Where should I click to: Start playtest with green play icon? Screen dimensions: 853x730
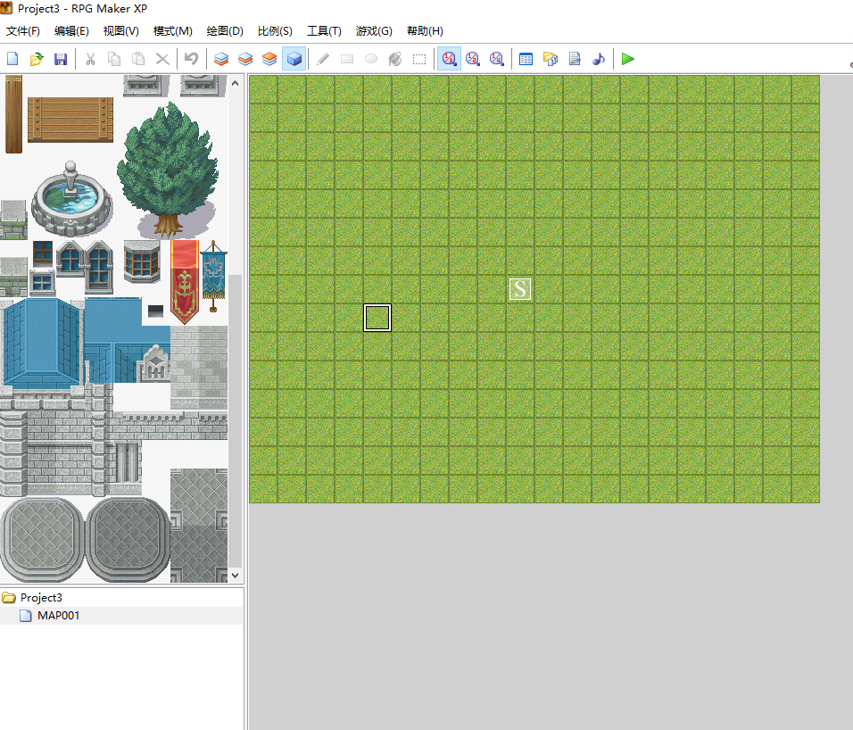tap(628, 59)
